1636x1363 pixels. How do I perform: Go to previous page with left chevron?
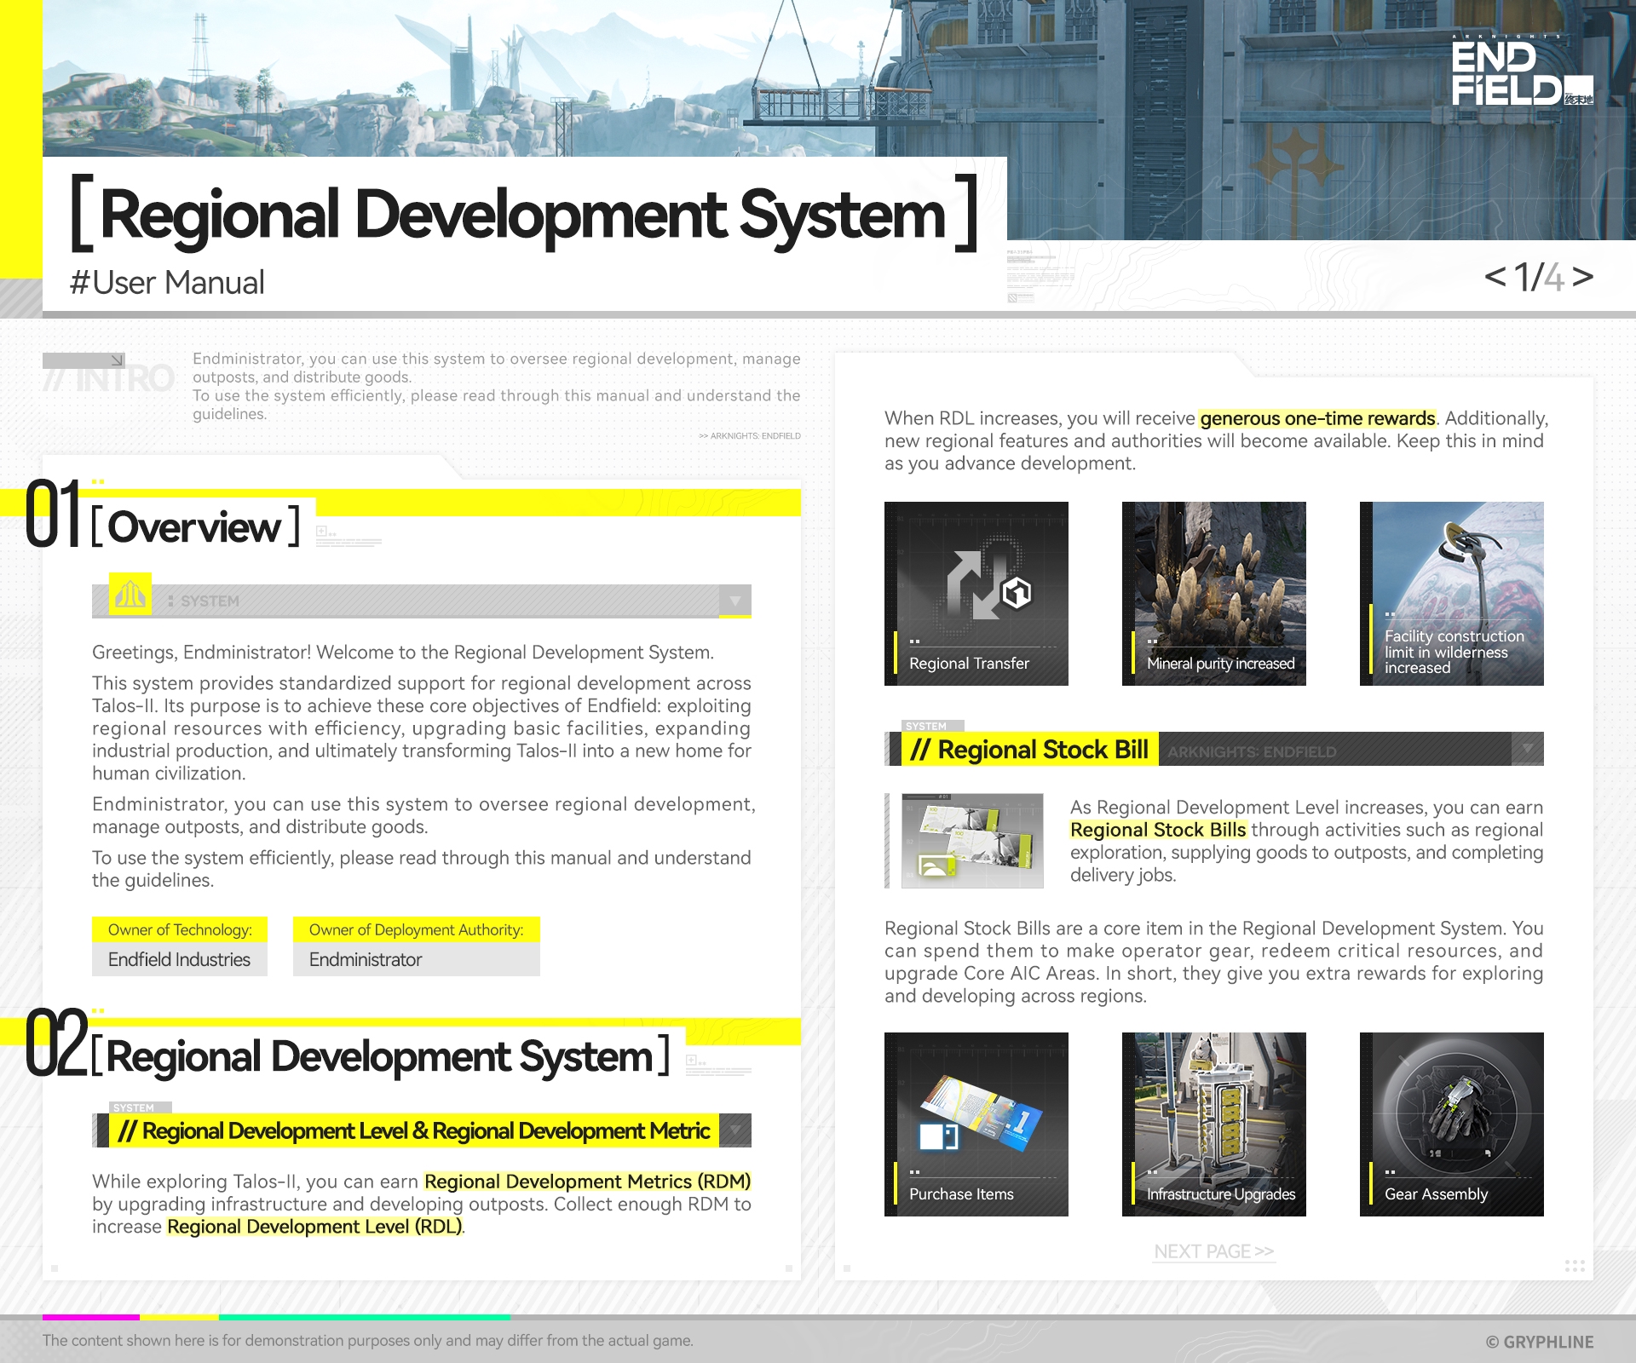pos(1495,276)
